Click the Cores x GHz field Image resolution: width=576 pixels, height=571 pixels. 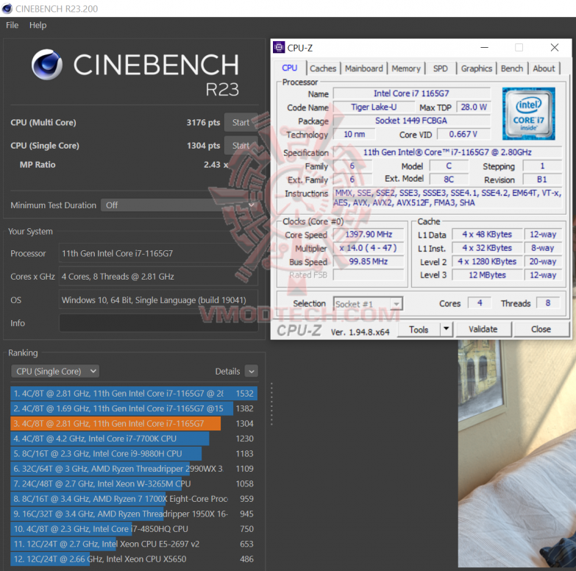[x=158, y=277]
